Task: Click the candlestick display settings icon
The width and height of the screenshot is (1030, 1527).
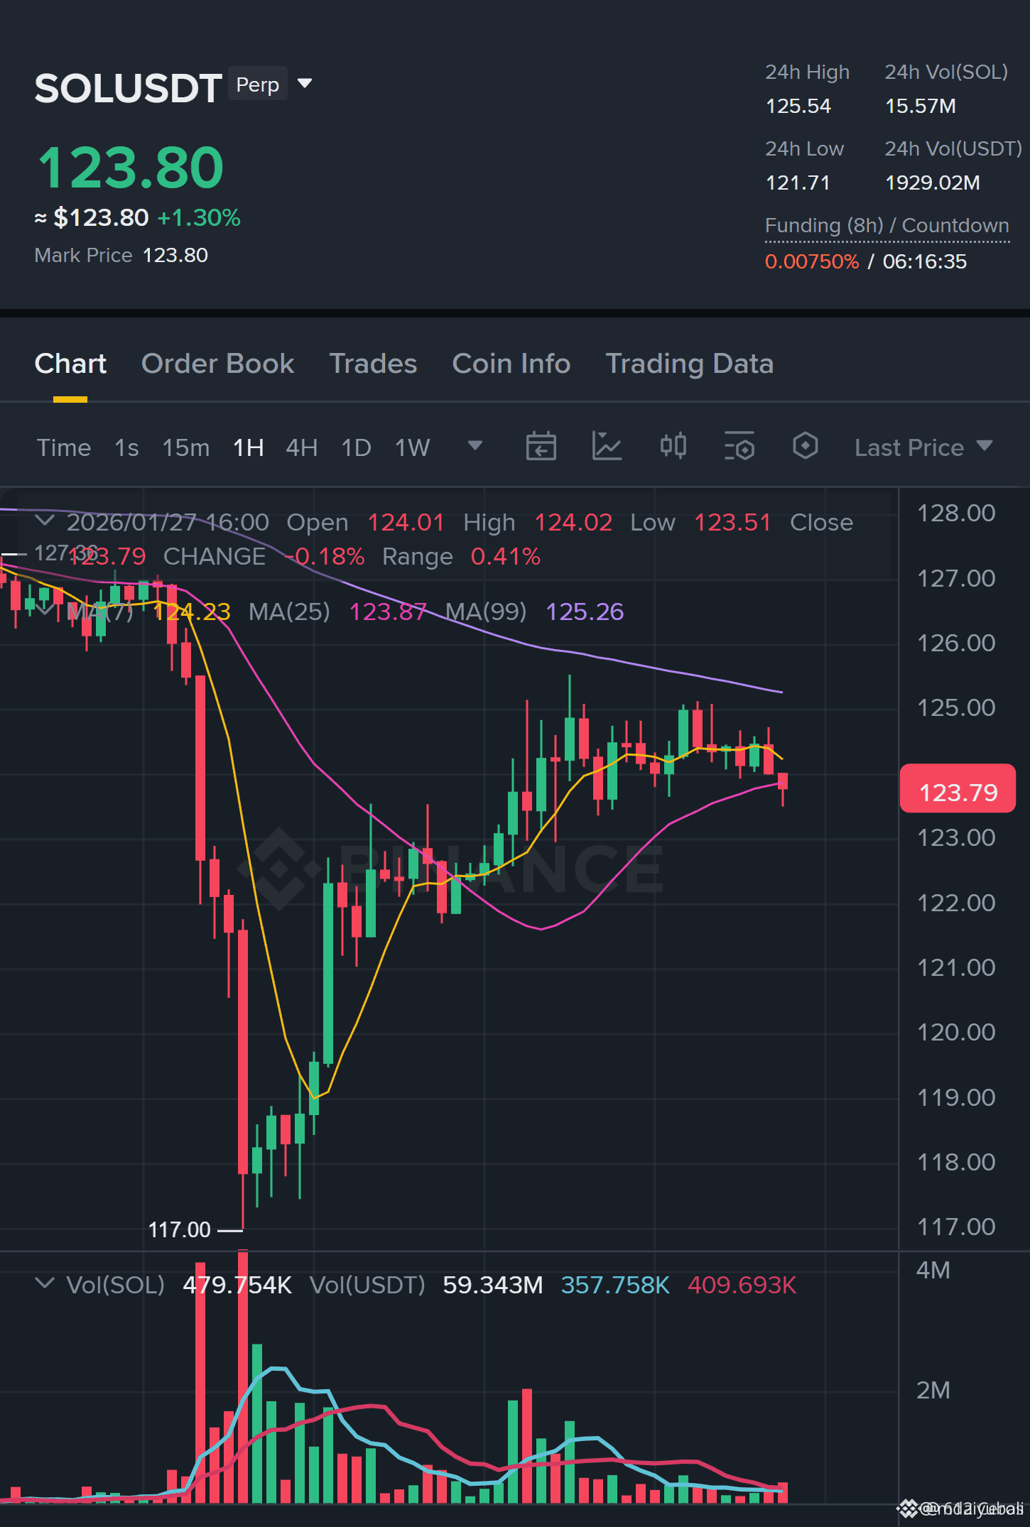Action: point(672,446)
